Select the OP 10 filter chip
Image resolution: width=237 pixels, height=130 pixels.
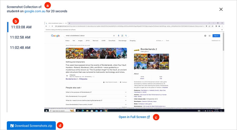coord(88,40)
